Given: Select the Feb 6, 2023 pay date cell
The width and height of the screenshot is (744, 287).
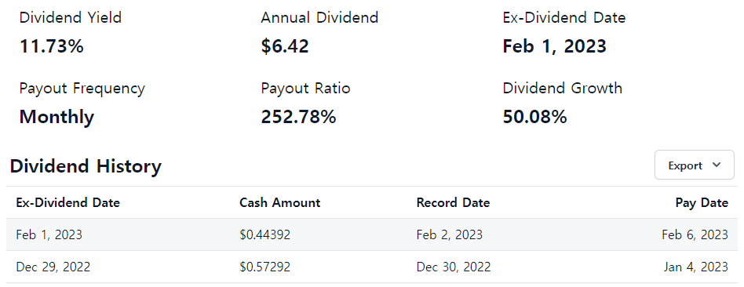Looking at the screenshot, I should (x=695, y=234).
